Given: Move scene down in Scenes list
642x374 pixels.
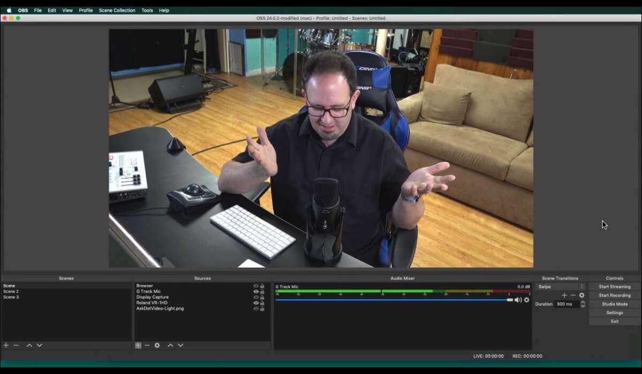Looking at the screenshot, I should 39,346.
